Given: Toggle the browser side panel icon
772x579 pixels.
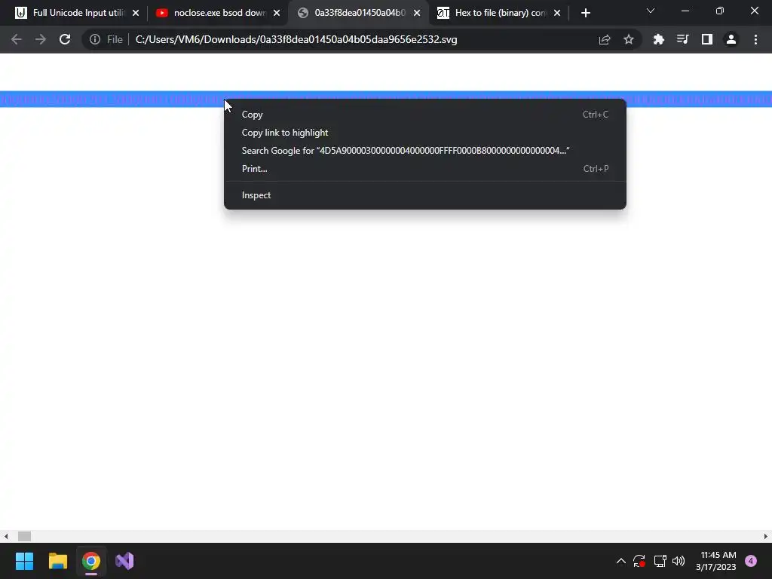Looking at the screenshot, I should coord(707,39).
